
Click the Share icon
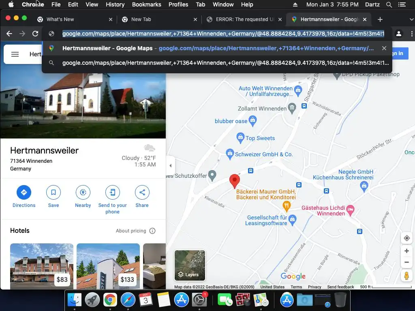pos(142,192)
